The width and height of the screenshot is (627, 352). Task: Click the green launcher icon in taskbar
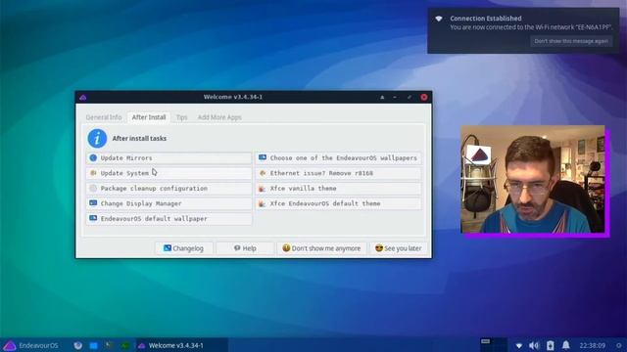coord(125,345)
